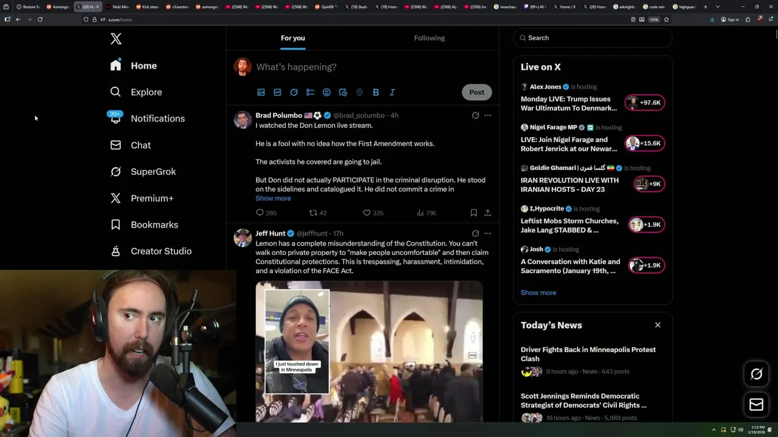Go back in browser
This screenshot has height=437, width=778.
coord(18,19)
